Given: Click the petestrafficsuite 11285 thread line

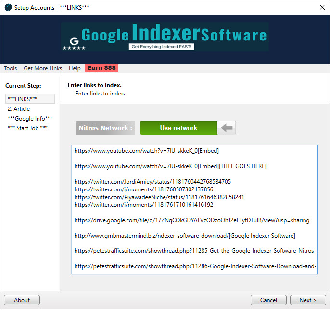Looking at the screenshot, I should click(195, 251).
